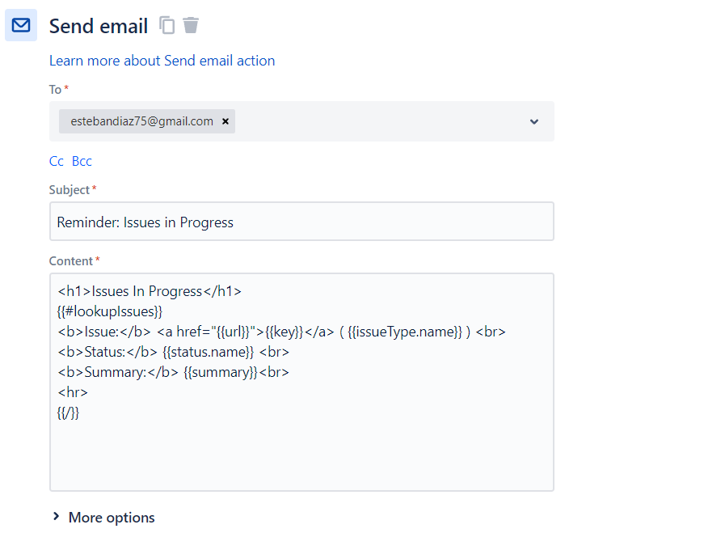The width and height of the screenshot is (704, 533).
Task: Delete the Send email action via trash icon
Action: 191,25
